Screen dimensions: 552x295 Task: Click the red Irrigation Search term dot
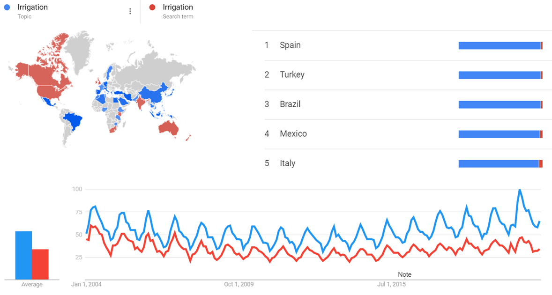tap(152, 7)
